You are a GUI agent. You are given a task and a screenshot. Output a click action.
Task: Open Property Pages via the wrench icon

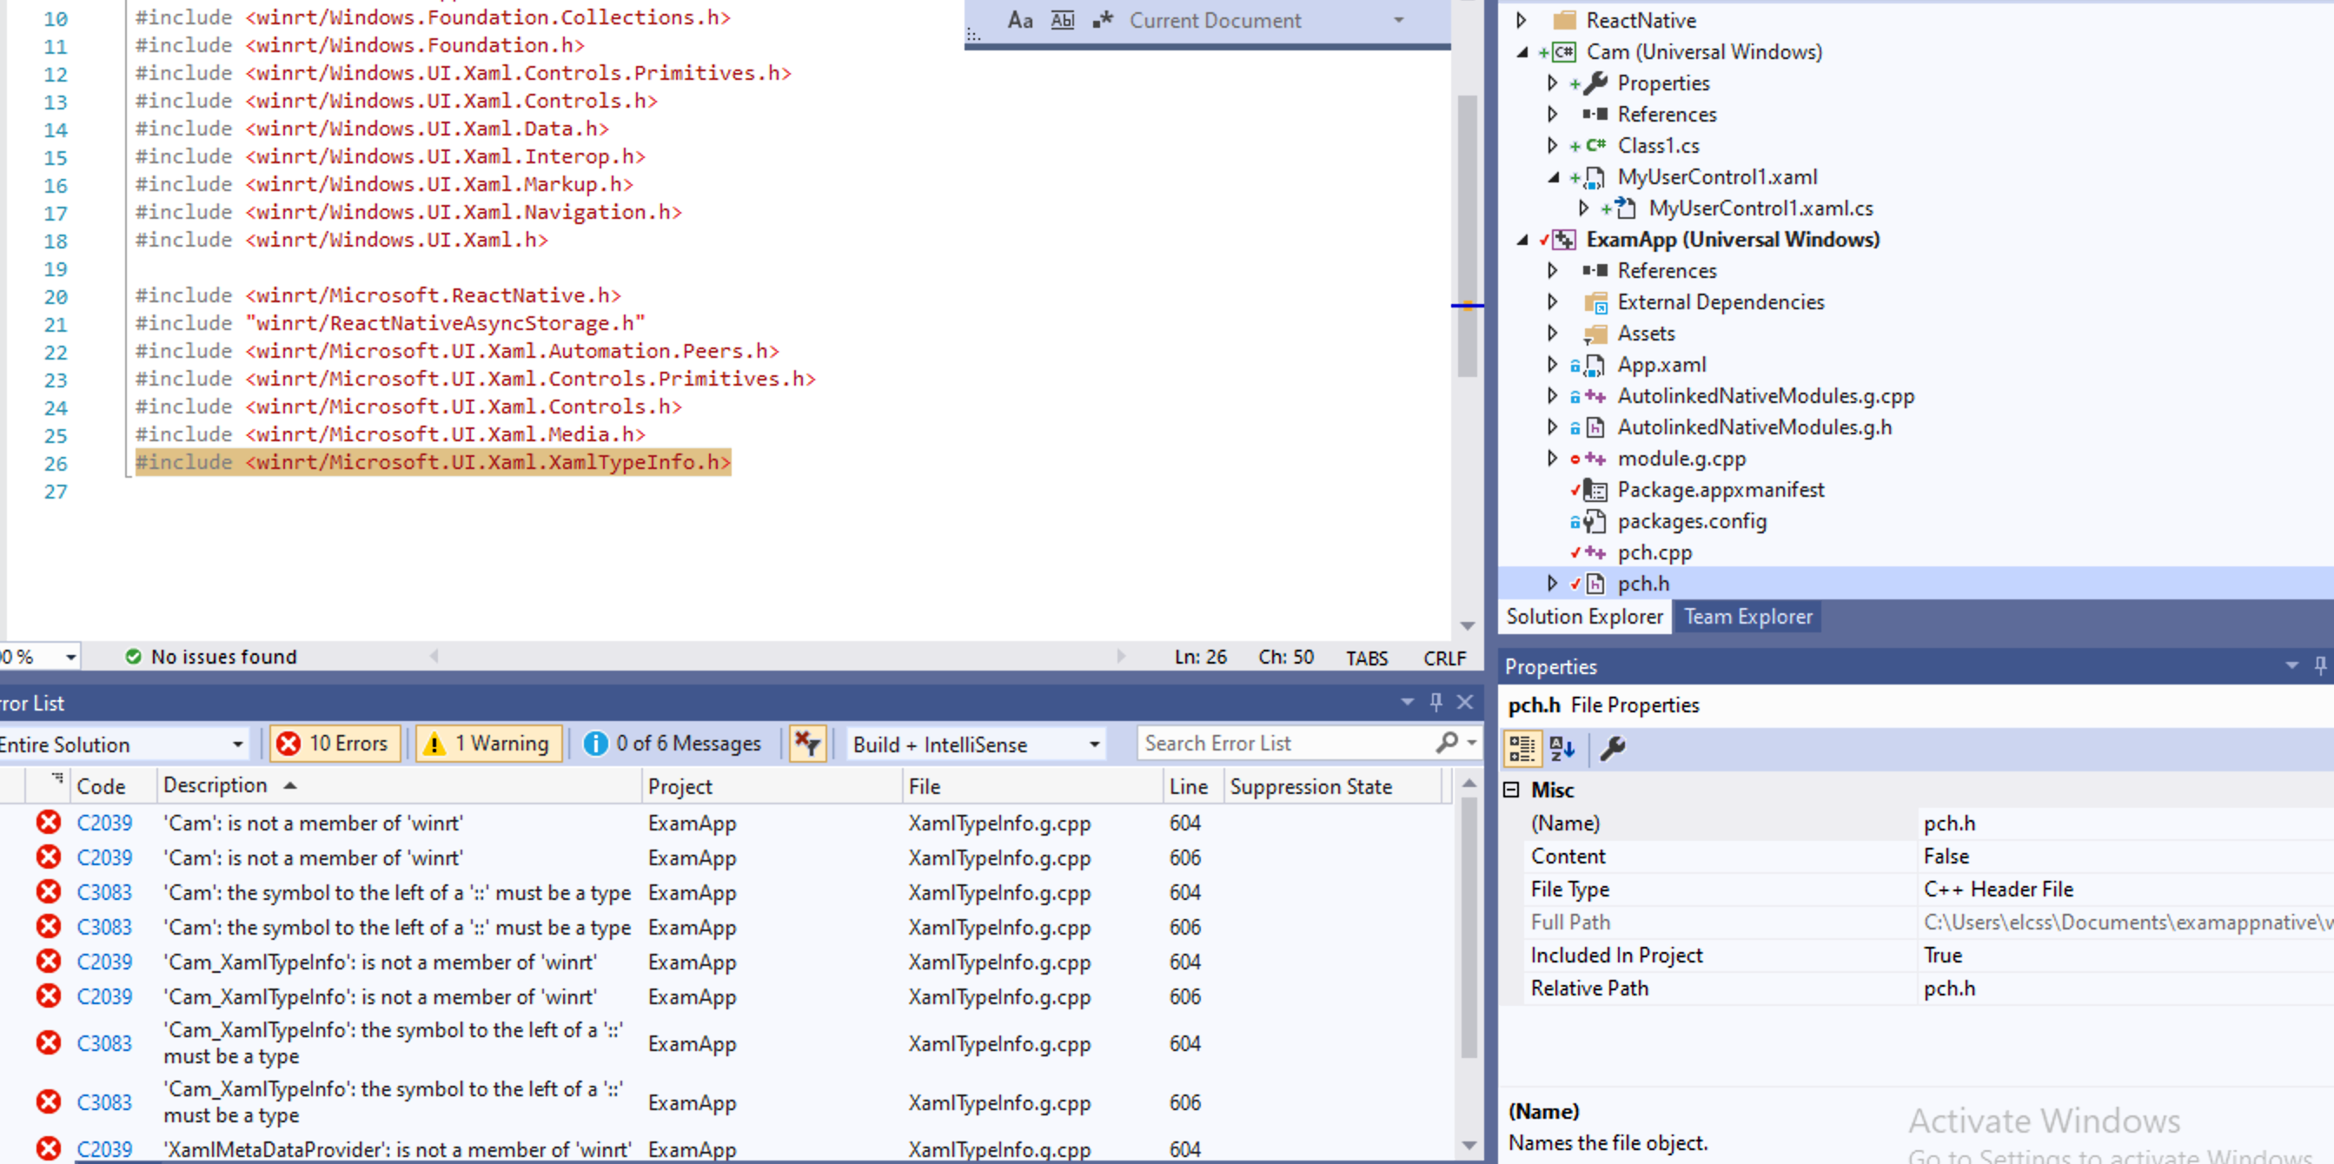pyautogui.click(x=1613, y=748)
